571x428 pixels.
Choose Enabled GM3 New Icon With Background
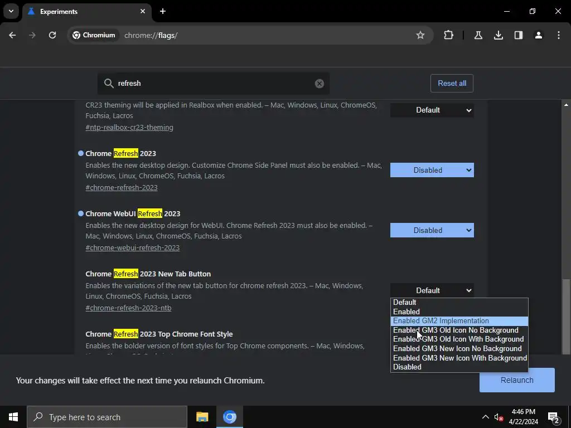click(459, 358)
